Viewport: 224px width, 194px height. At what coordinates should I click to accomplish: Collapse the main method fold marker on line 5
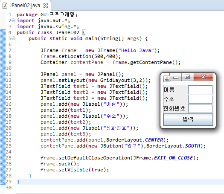tap(13, 38)
